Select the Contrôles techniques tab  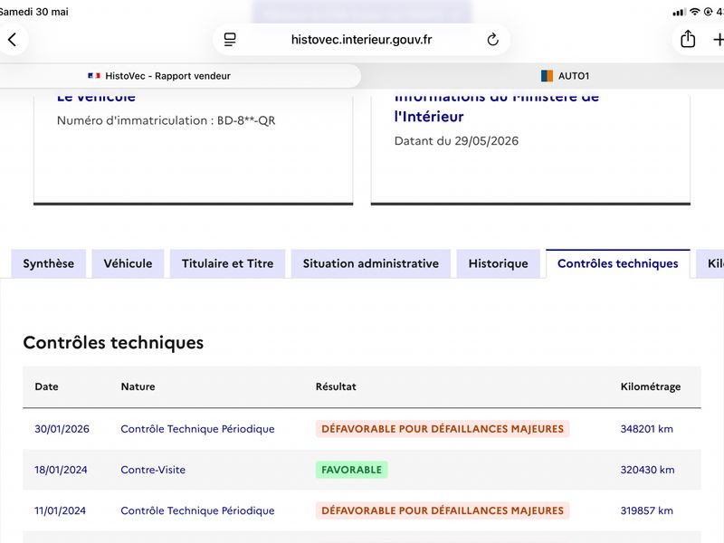tap(618, 263)
